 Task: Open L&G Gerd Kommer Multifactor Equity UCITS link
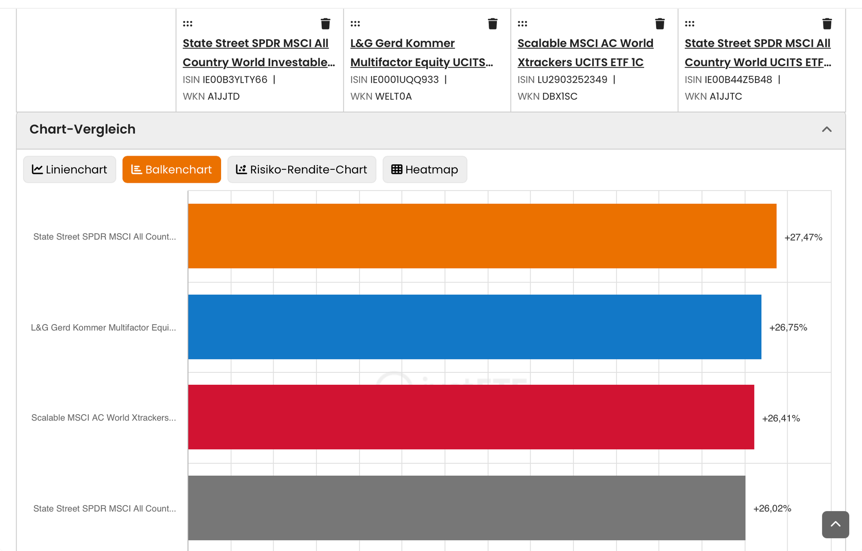[x=422, y=53]
